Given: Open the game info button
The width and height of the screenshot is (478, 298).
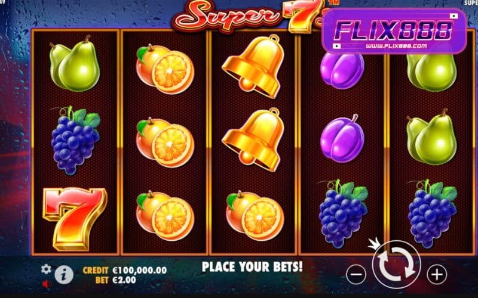Looking at the screenshot, I should [x=64, y=275].
